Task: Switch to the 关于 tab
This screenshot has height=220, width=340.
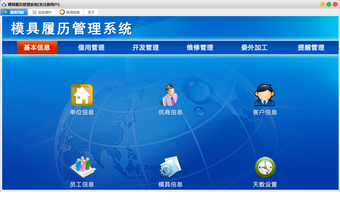Action: pos(91,12)
